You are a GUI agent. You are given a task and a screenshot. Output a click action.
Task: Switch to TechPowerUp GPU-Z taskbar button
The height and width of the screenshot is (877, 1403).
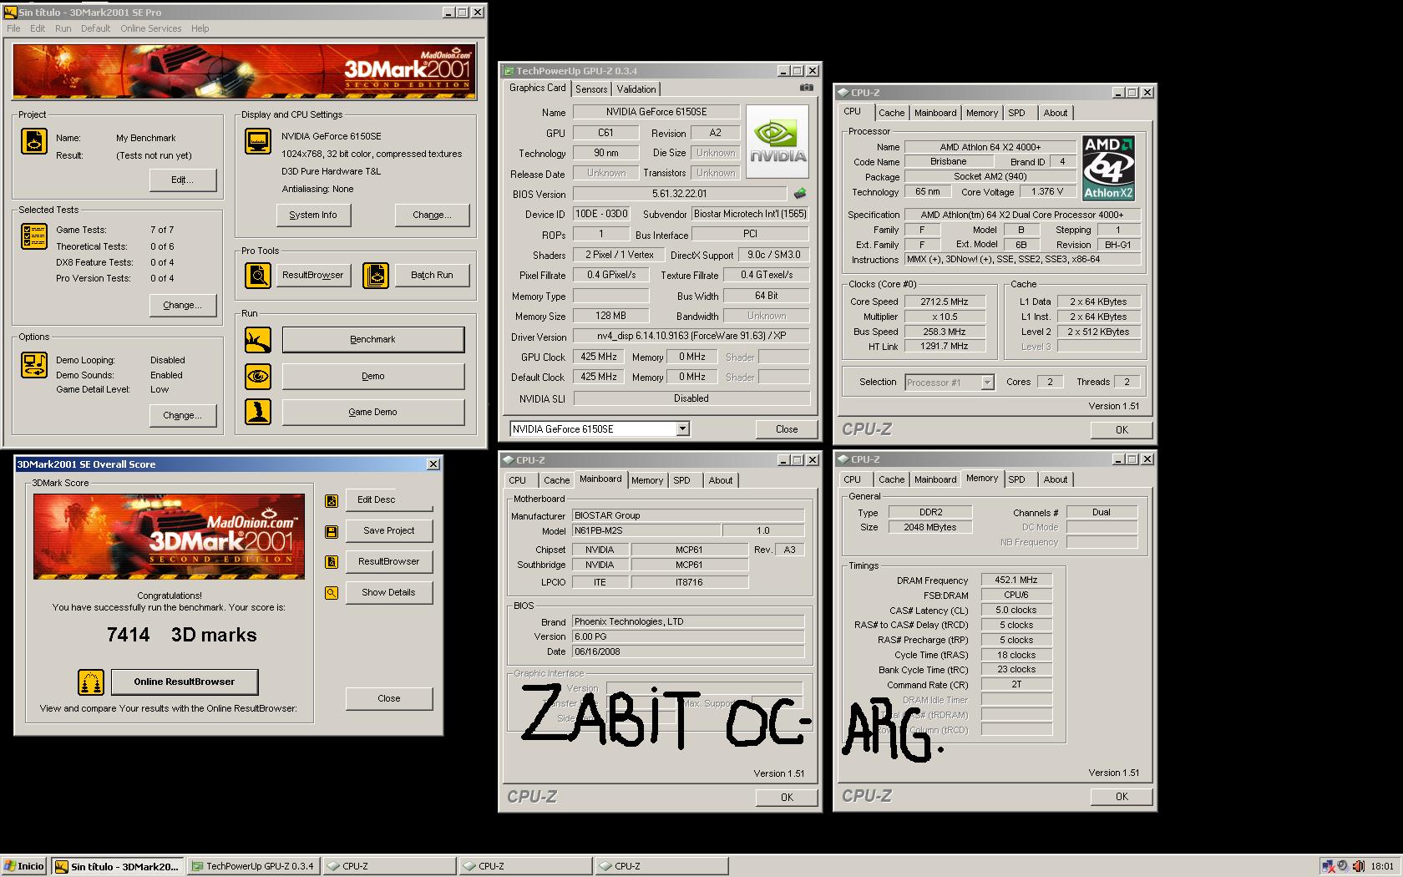[253, 866]
